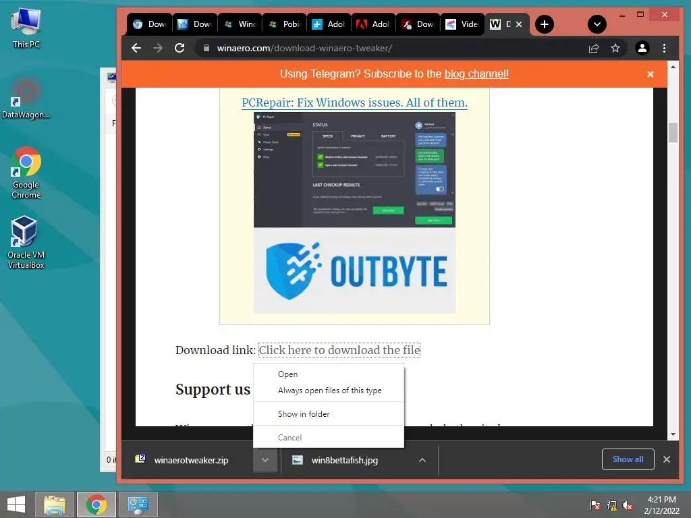Open Control Panel taskbar icon
Image resolution: width=691 pixels, height=518 pixels.
(138, 505)
